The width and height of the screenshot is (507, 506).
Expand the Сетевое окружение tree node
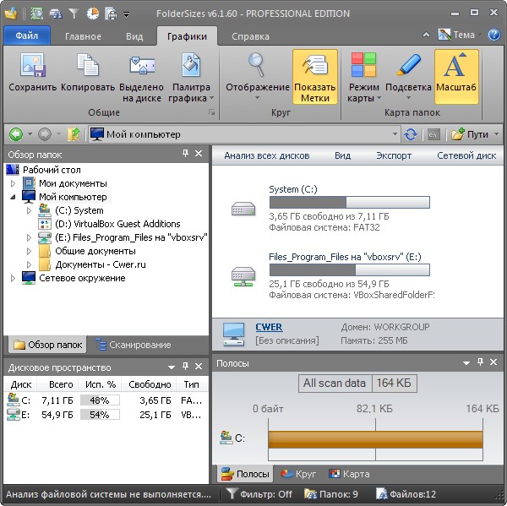[x=13, y=279]
